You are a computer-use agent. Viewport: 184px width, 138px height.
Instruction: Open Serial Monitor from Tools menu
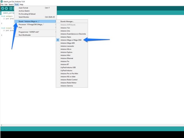(x=35, y=17)
